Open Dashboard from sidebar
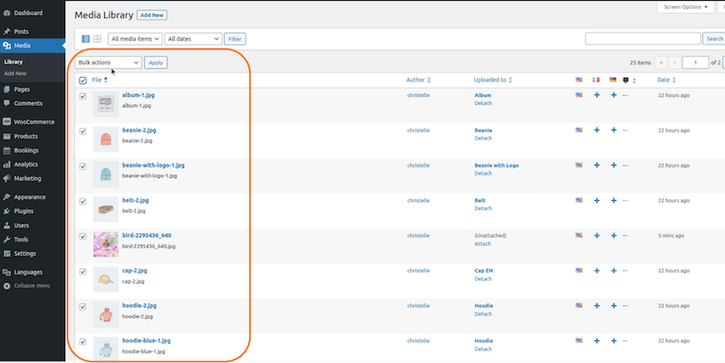Viewport: 725px width, 363px height. tap(28, 13)
